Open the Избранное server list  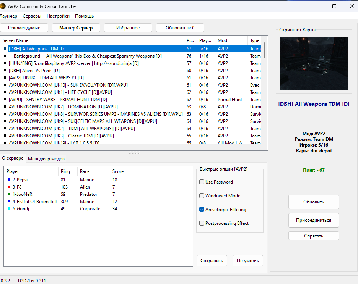tap(128, 28)
